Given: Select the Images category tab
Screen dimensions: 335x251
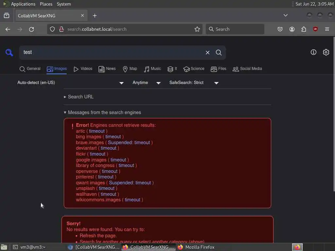Looking at the screenshot, I should [57, 69].
